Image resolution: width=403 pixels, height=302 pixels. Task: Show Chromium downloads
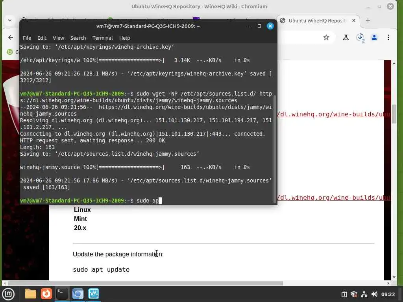tap(360, 37)
